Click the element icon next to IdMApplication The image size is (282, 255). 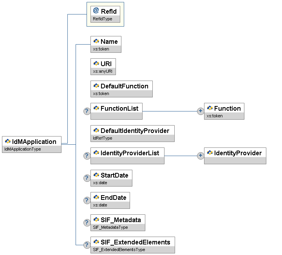8,142
